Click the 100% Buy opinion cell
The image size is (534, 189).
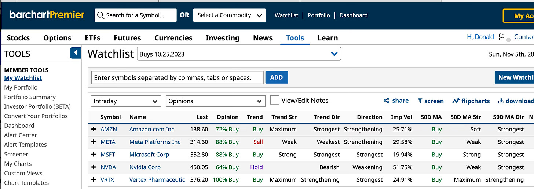pyautogui.click(x=225, y=180)
